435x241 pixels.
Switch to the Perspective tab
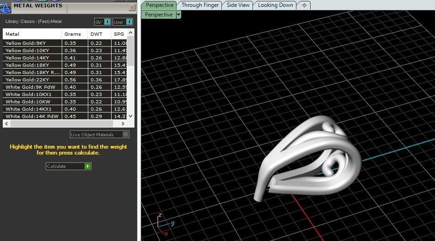point(159,5)
